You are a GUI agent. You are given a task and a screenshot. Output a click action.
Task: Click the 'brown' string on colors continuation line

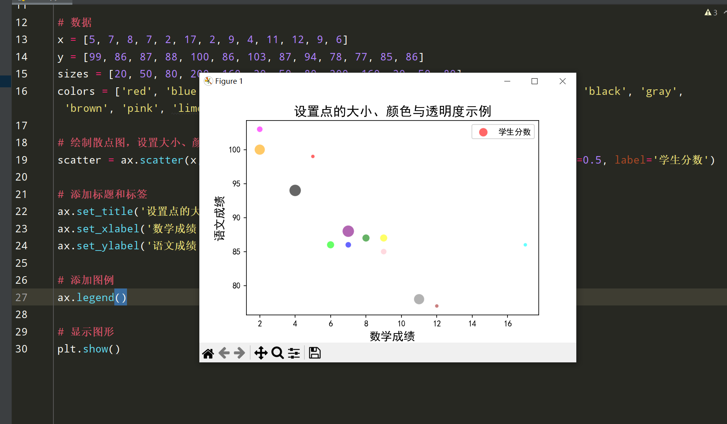point(86,108)
